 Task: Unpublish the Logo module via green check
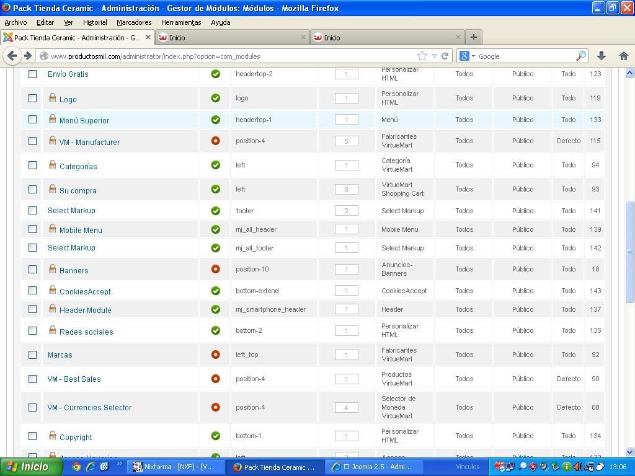pos(215,99)
